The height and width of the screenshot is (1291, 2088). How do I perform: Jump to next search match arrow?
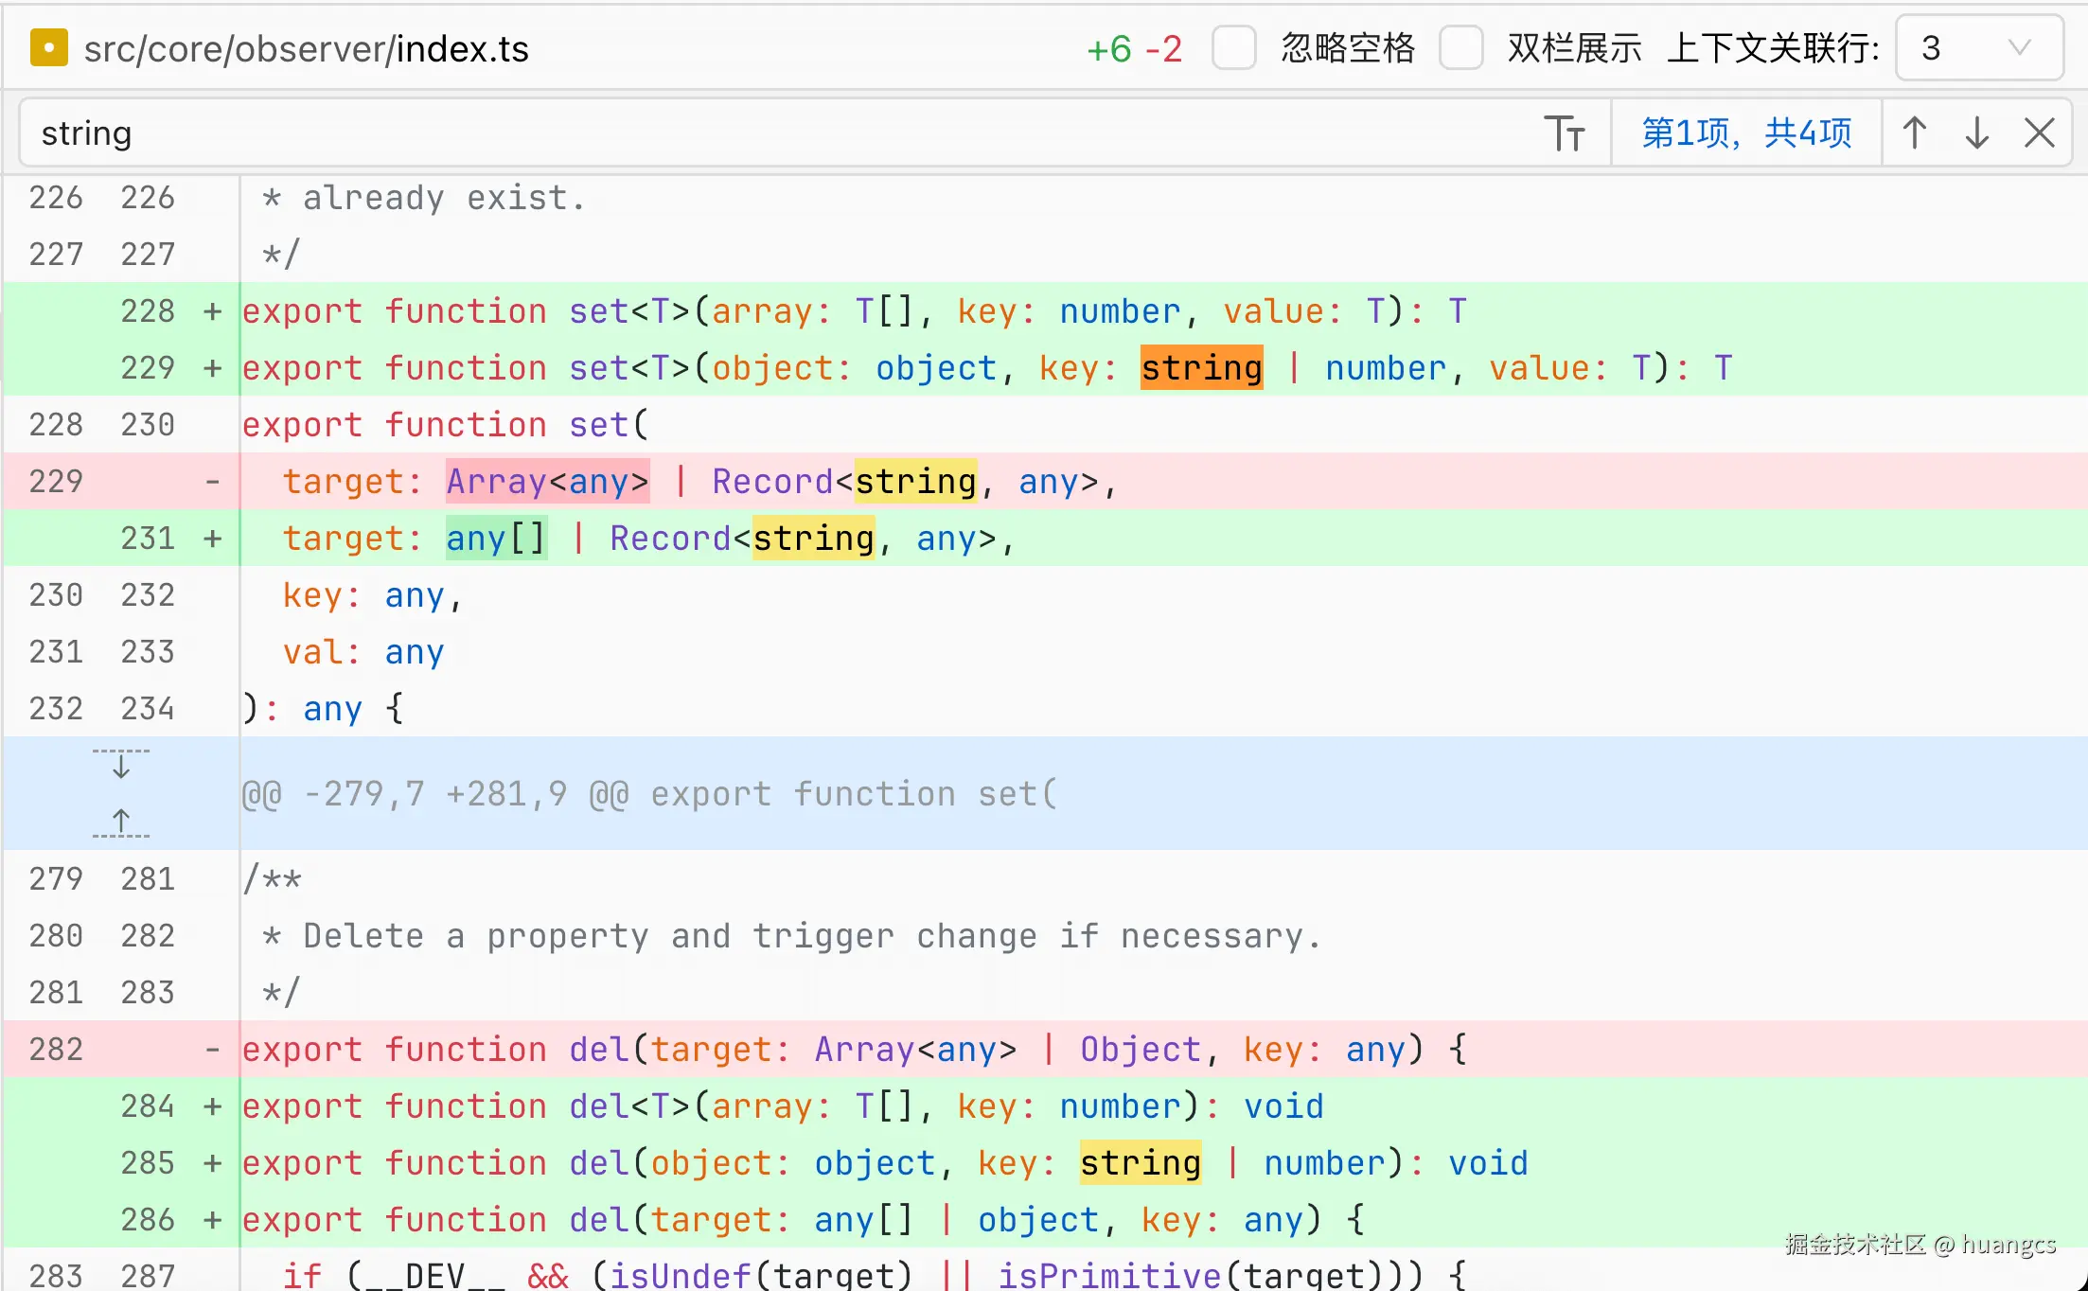point(1976,133)
